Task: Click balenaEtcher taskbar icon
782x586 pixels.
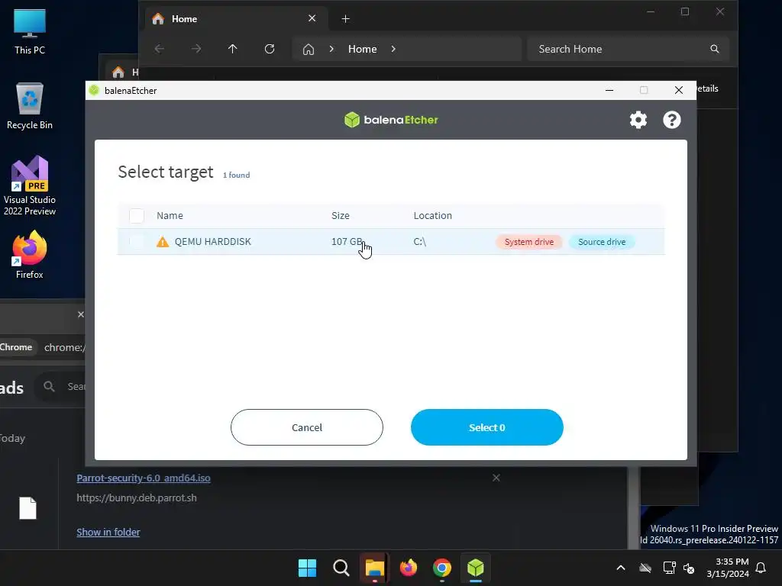Action: point(476,568)
